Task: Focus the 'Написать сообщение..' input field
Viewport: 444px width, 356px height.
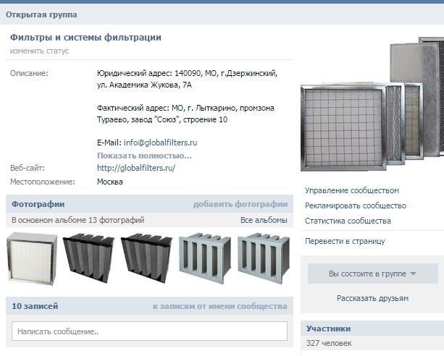Action: [149, 331]
